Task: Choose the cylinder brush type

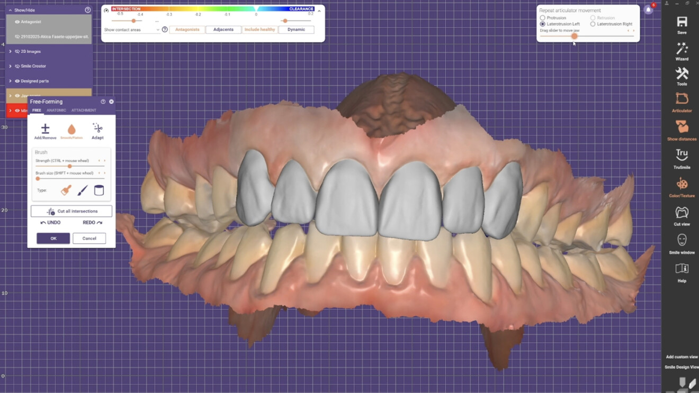Action: [99, 190]
